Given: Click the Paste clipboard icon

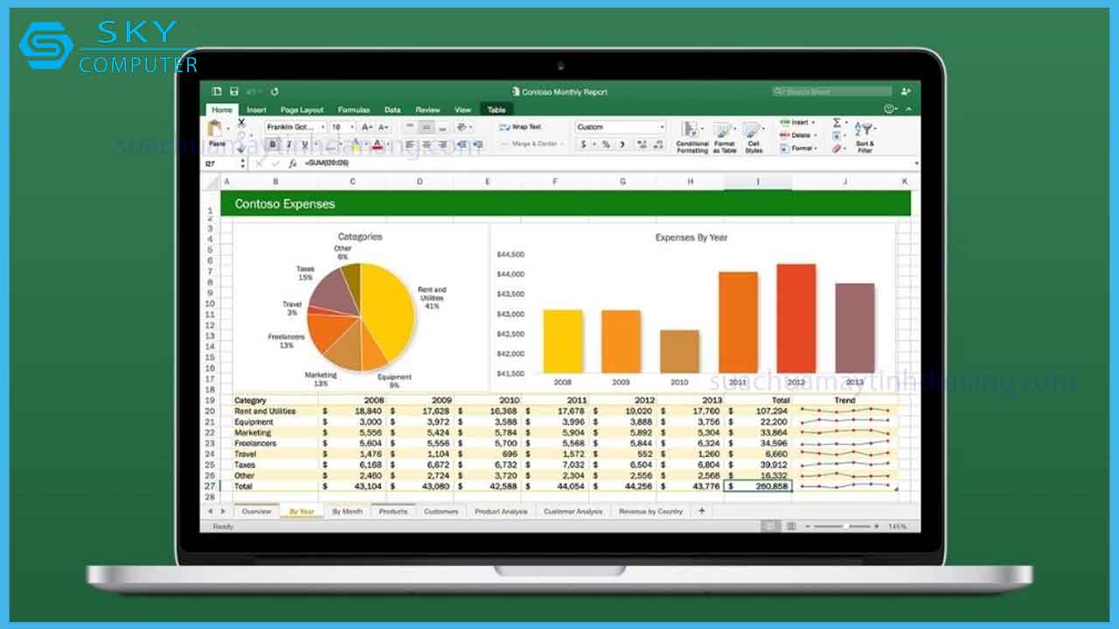Looking at the screenshot, I should tap(215, 128).
